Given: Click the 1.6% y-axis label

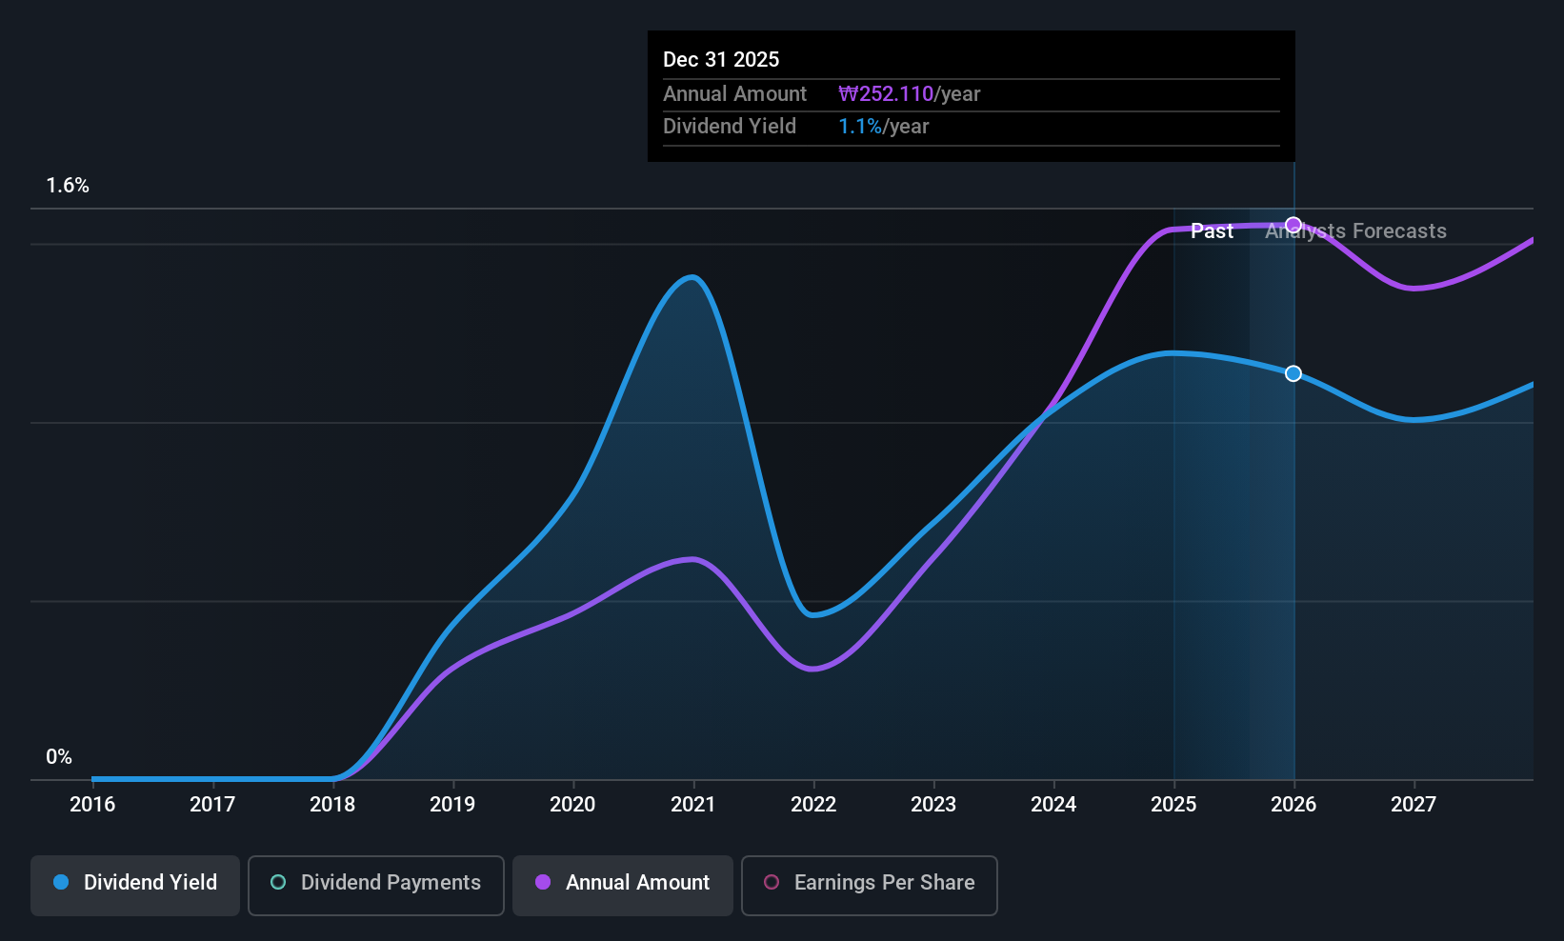Looking at the screenshot, I should pyautogui.click(x=68, y=186).
